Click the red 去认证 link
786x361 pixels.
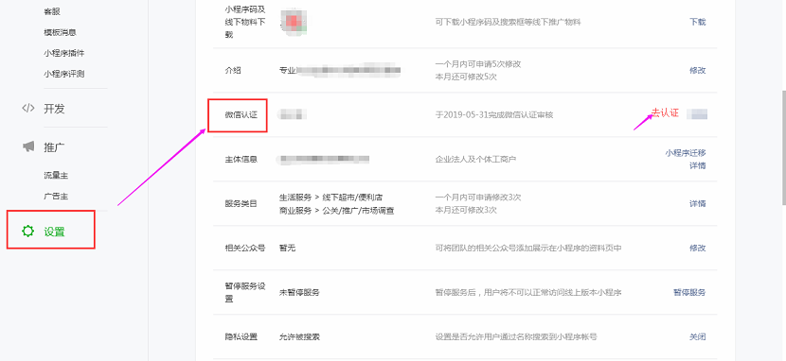[x=665, y=113]
